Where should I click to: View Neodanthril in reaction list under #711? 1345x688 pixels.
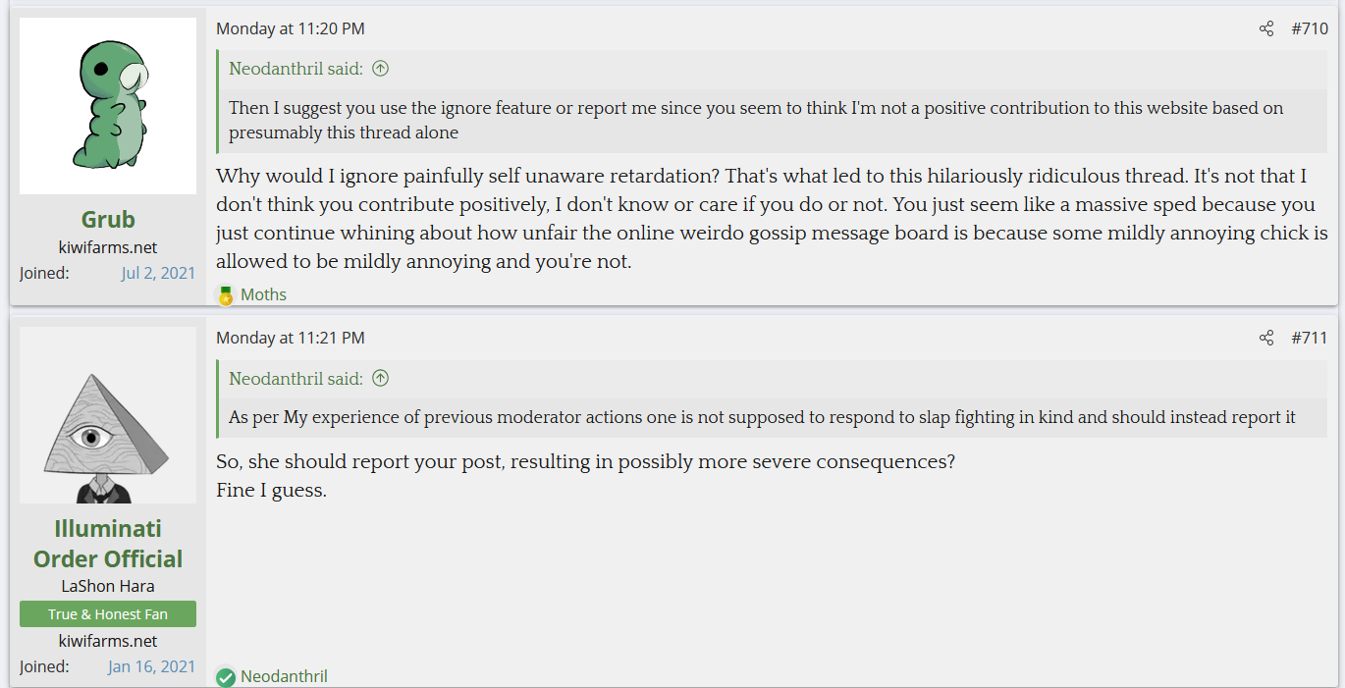[x=284, y=676]
